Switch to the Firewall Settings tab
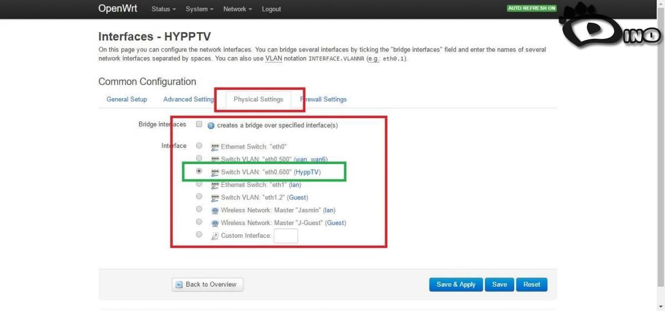The width and height of the screenshot is (665, 311). pyautogui.click(x=323, y=99)
